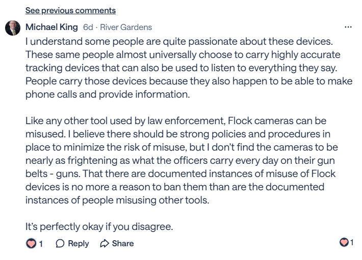Click the line 'It's perfectly okay if you disagree'
362x260 pixels.
click(x=99, y=226)
